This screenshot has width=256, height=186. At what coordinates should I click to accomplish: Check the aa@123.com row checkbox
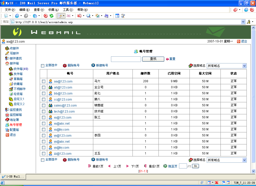(43, 81)
